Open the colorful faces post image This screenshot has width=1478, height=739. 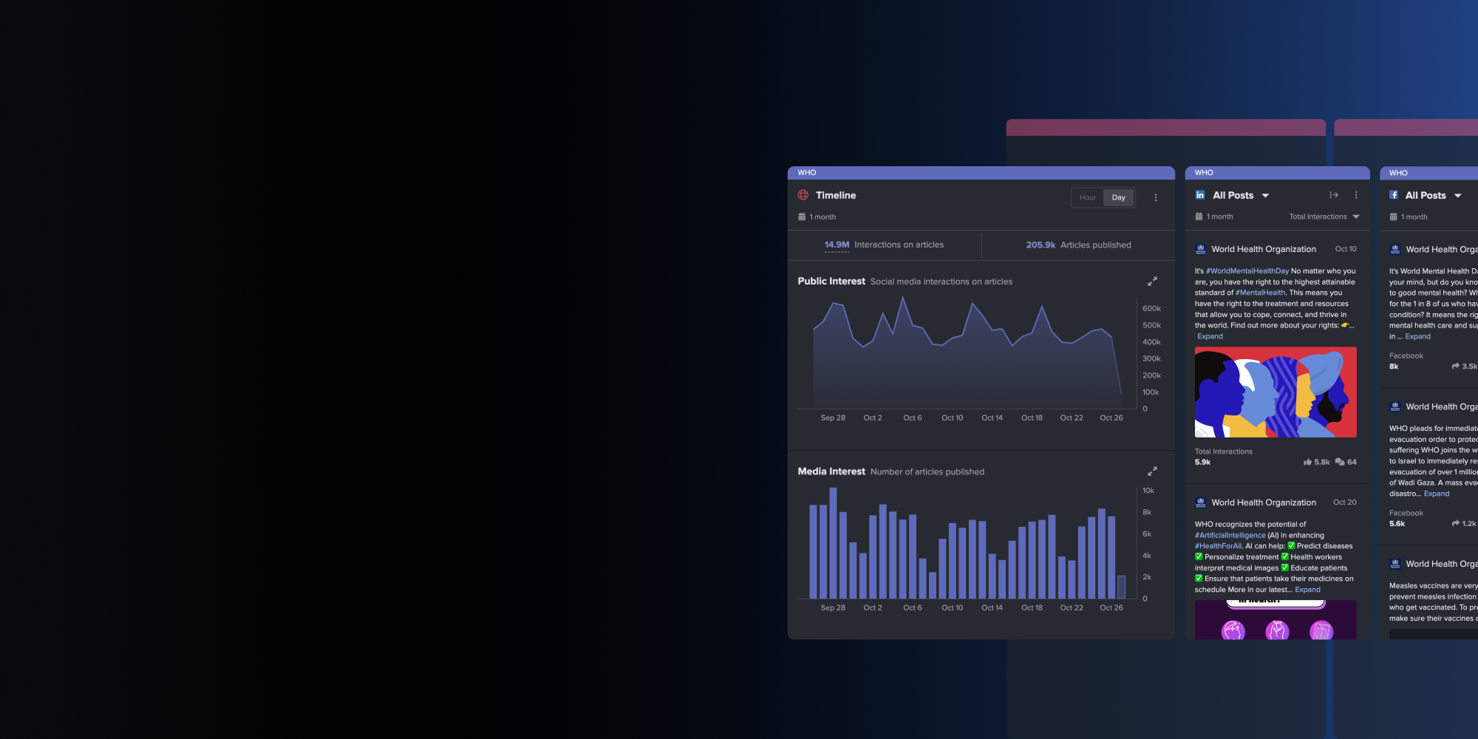(x=1276, y=392)
